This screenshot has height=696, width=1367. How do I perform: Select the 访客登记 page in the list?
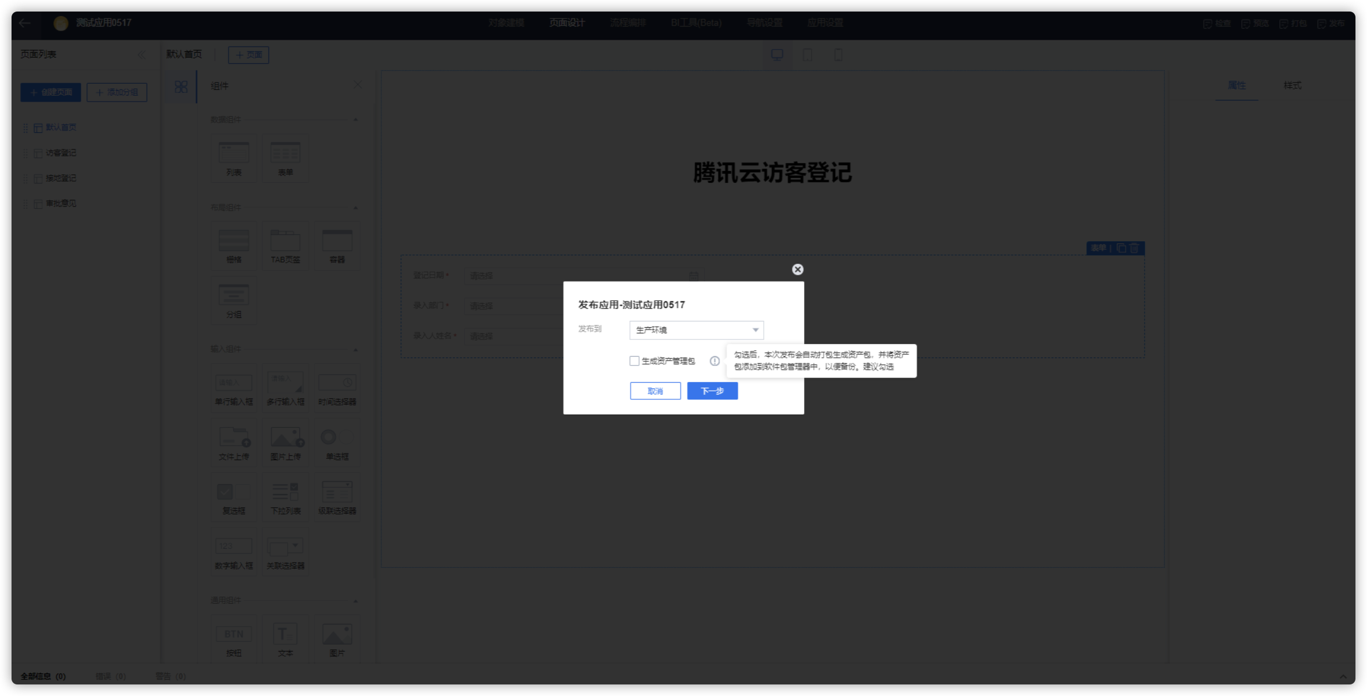[61, 153]
